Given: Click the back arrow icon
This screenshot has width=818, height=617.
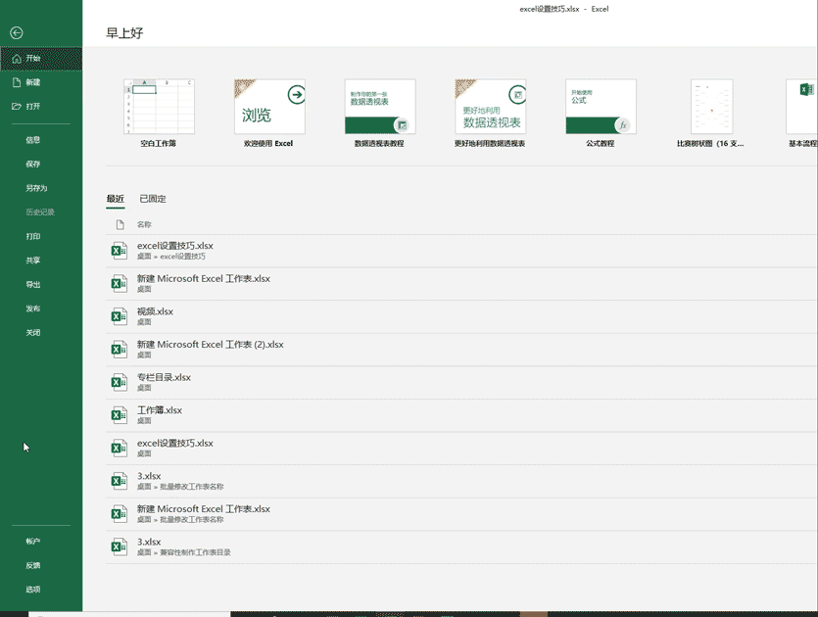Looking at the screenshot, I should coord(17,33).
